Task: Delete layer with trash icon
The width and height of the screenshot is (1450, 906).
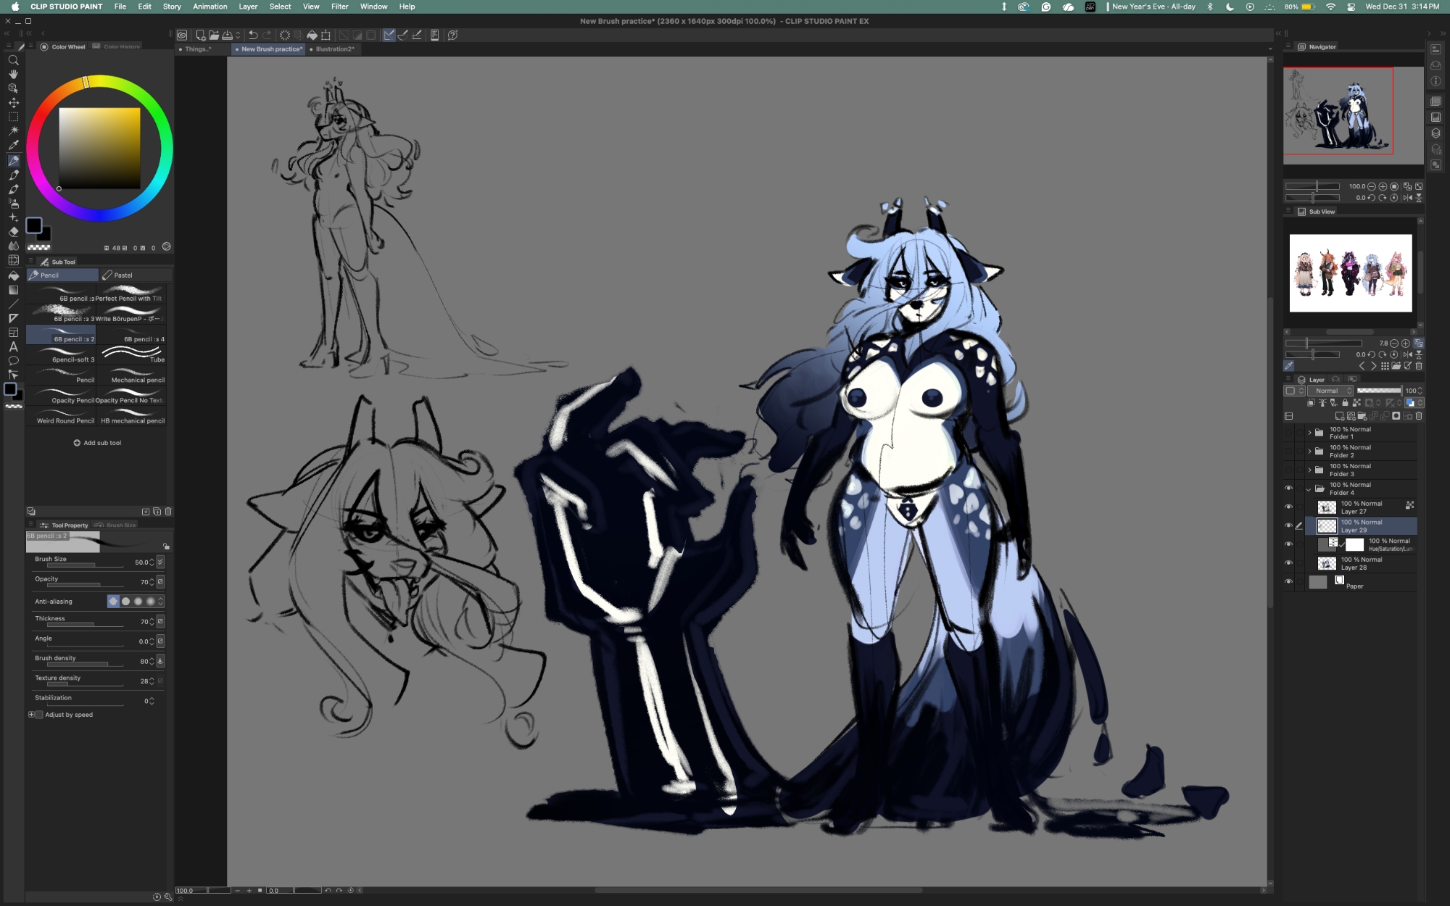Action: click(x=1419, y=416)
